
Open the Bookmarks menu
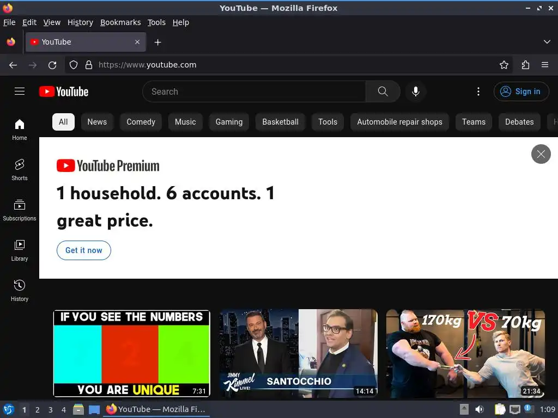120,22
